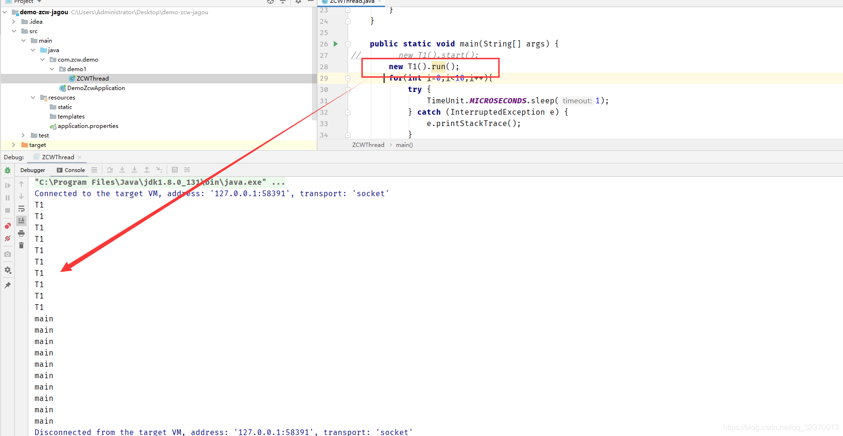The height and width of the screenshot is (436, 843).
Task: Click the Run to Cursor icon
Action: click(159, 170)
